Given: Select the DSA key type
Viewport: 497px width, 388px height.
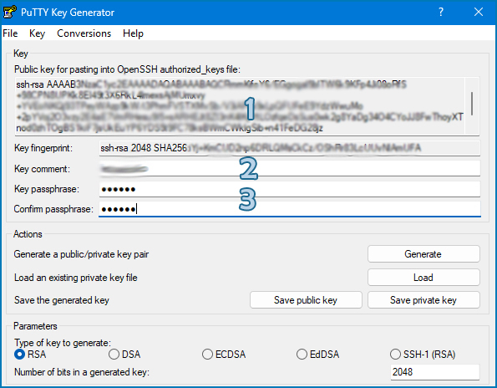Looking at the screenshot, I should pos(124,354).
